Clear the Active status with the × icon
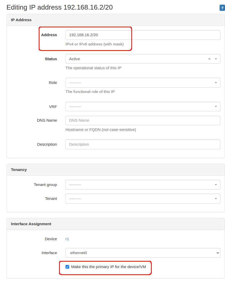Image resolution: width=225 pixels, height=281 pixels. (209, 59)
